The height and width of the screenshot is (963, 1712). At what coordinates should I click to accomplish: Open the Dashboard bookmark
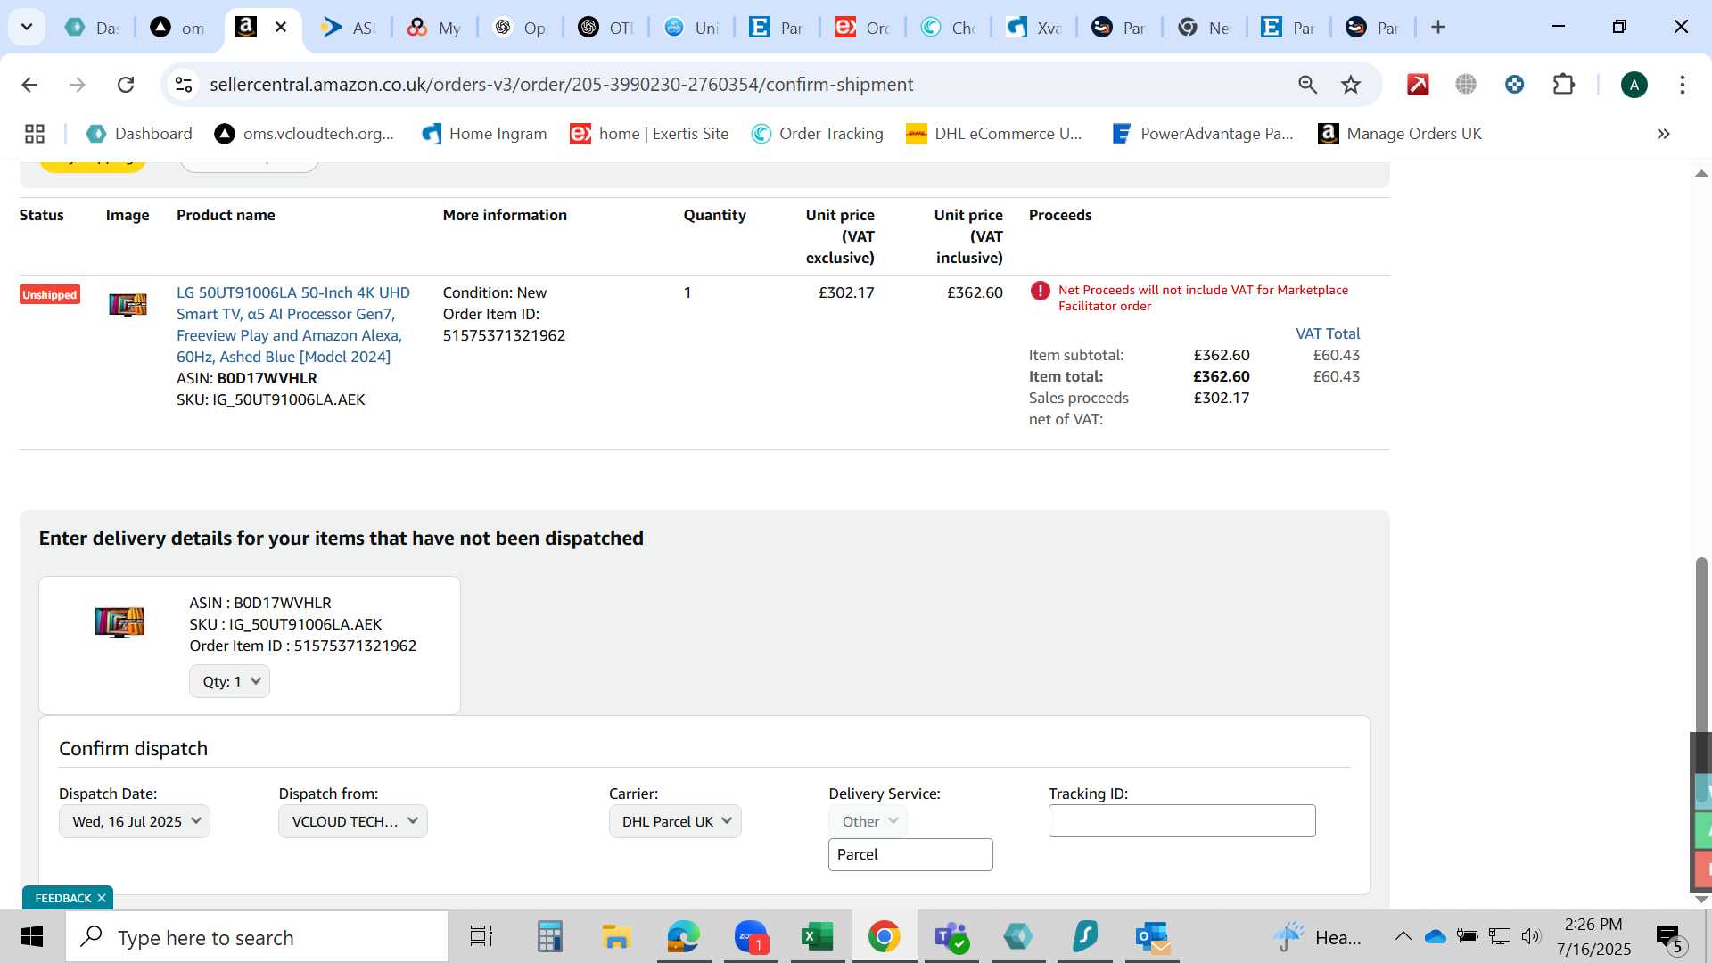coord(139,134)
